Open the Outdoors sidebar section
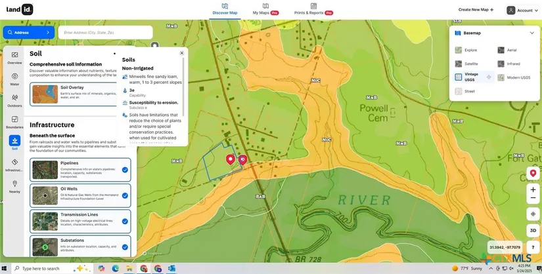The height and width of the screenshot is (274, 542). point(14,100)
